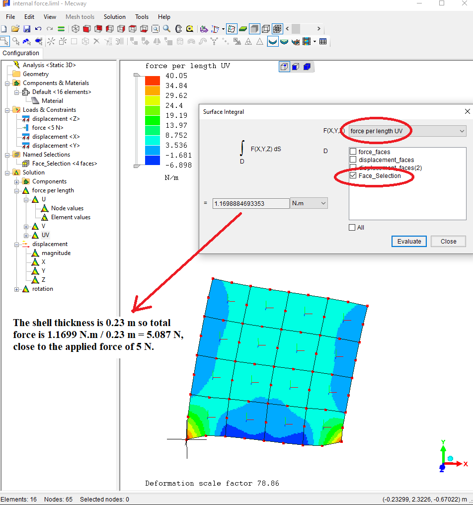Click the undeformed/deformed view icon
Viewport: 473px width, 505px height.
click(x=273, y=42)
